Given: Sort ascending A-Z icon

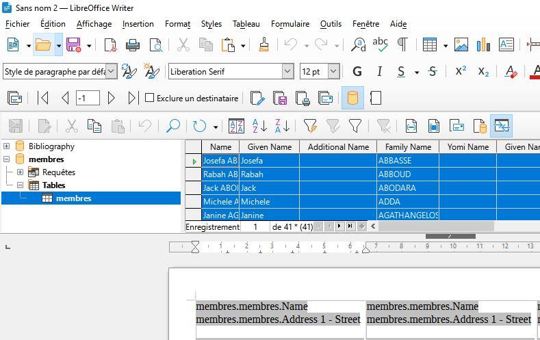Looking at the screenshot, I should (x=259, y=126).
